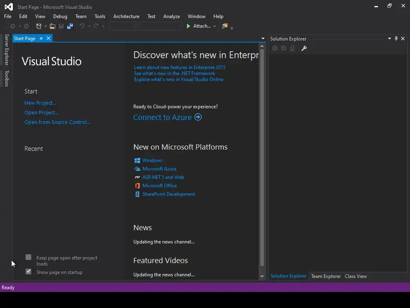Image resolution: width=410 pixels, height=308 pixels.
Task: Click the Save disk icon in toolbar
Action: click(61, 26)
